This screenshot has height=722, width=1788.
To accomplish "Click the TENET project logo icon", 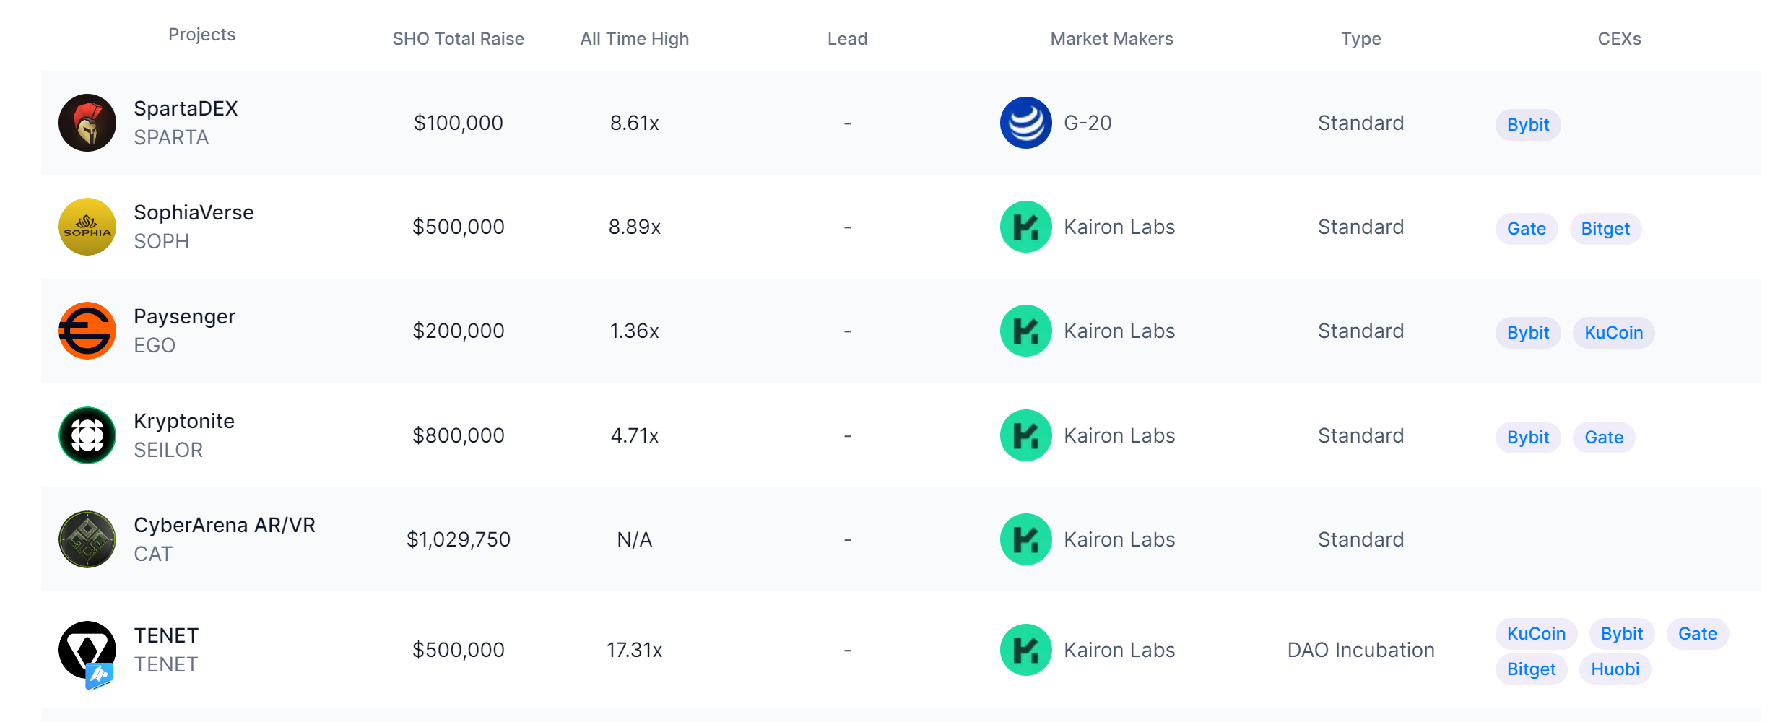I will [87, 651].
